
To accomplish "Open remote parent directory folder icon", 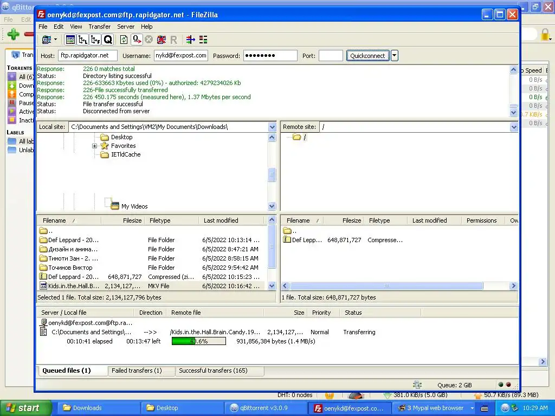I will click(x=287, y=231).
